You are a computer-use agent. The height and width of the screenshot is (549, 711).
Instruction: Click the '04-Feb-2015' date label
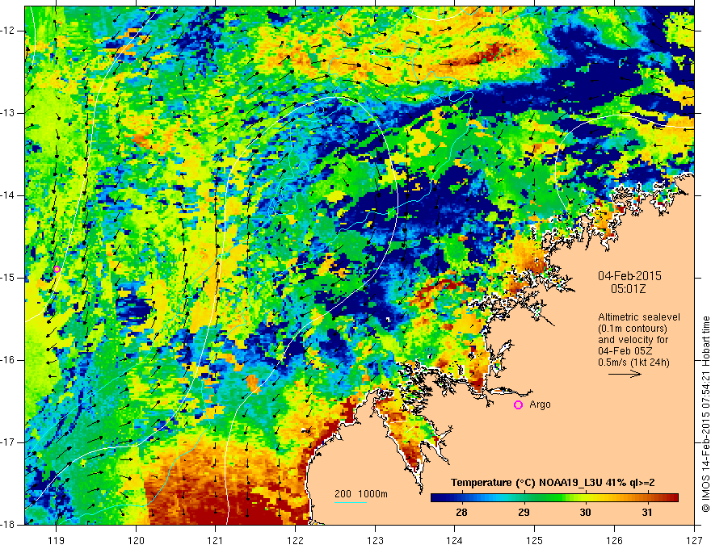coord(629,276)
